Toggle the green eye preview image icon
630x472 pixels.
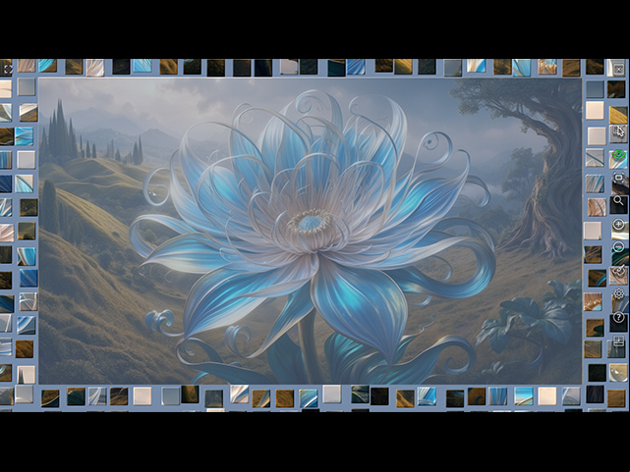(x=619, y=154)
